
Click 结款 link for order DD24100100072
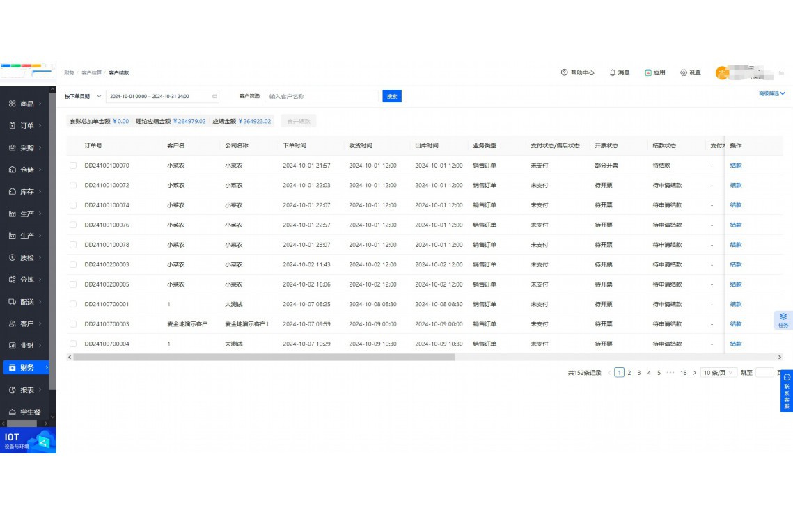click(x=736, y=186)
